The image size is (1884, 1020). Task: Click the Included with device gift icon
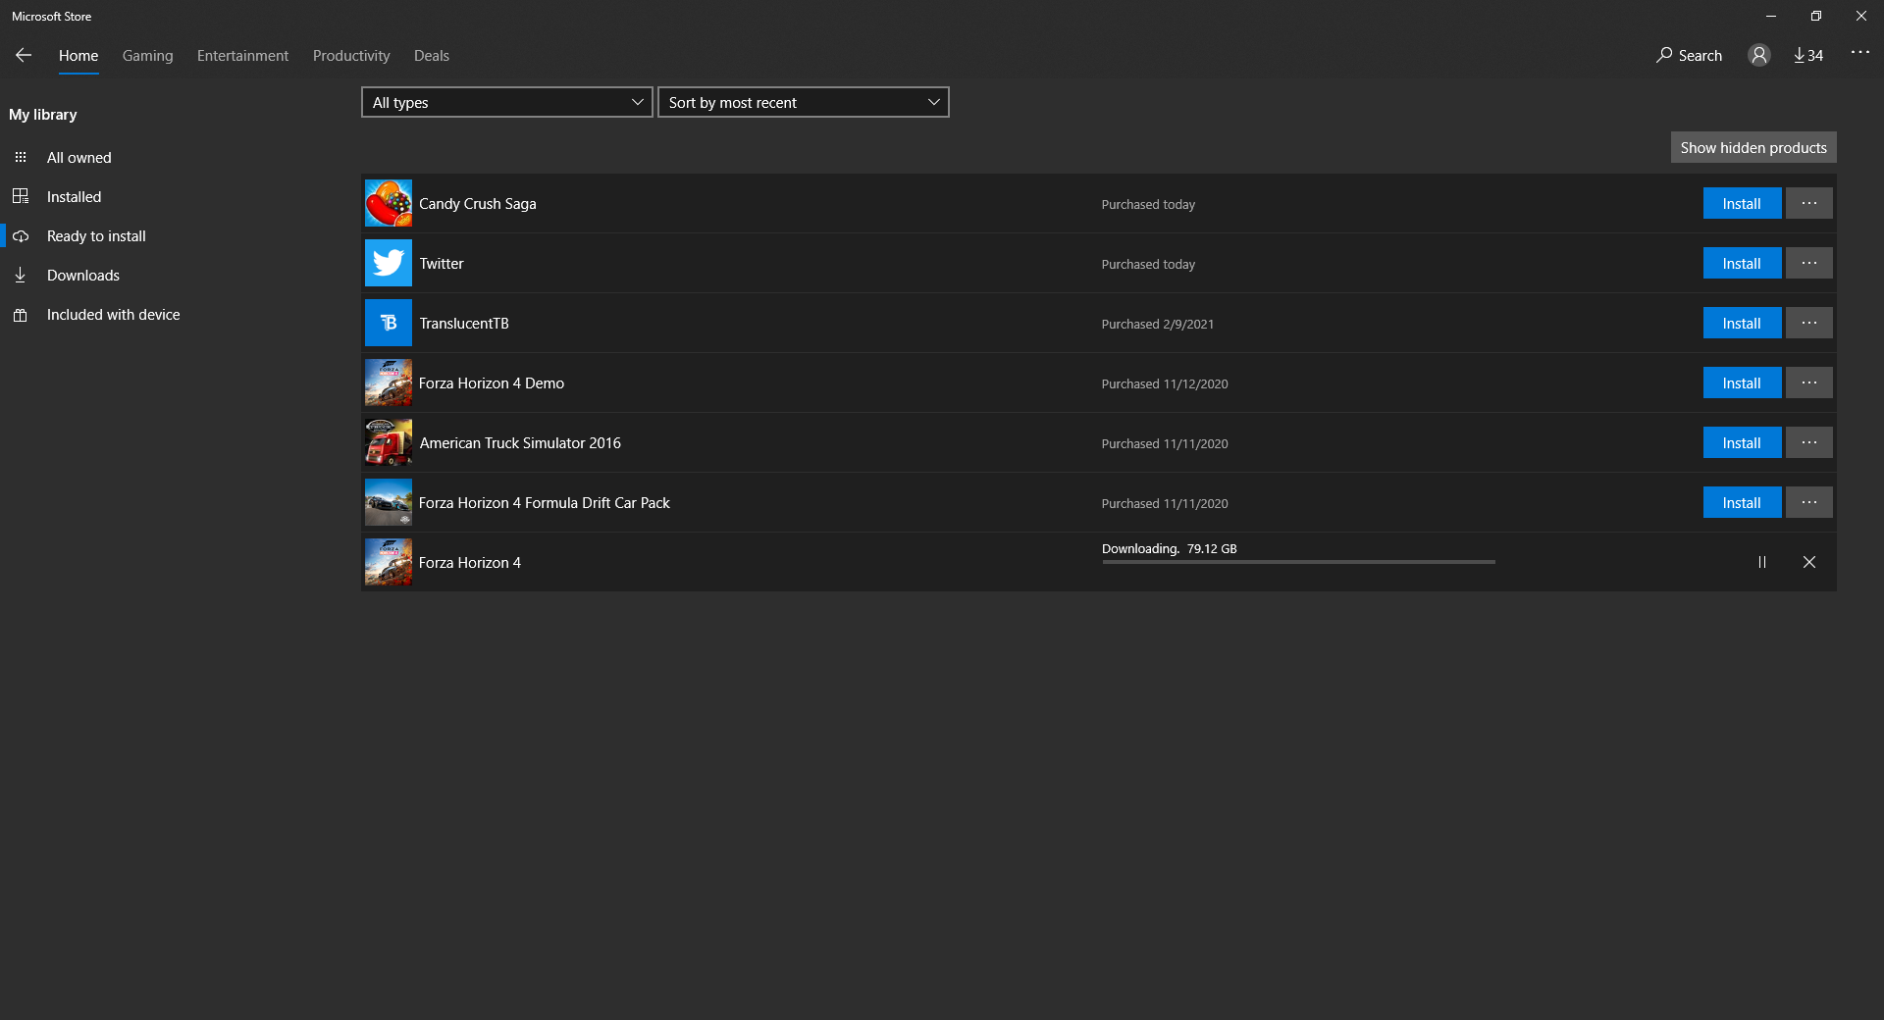(21, 315)
